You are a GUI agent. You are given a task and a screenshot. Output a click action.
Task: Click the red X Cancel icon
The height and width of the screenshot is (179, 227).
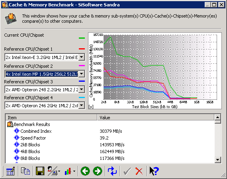(139, 171)
